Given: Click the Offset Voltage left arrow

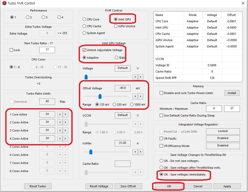Looking at the screenshot, I should tap(135, 96).
